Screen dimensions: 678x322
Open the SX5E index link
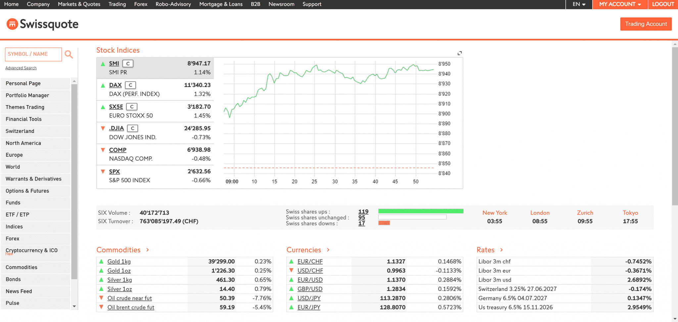[116, 107]
